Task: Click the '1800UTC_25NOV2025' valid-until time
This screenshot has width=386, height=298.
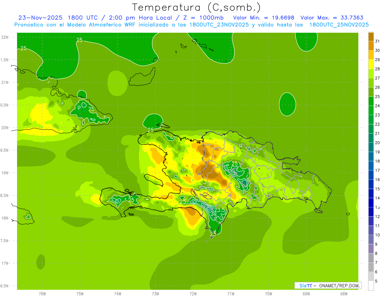Action: [339, 25]
